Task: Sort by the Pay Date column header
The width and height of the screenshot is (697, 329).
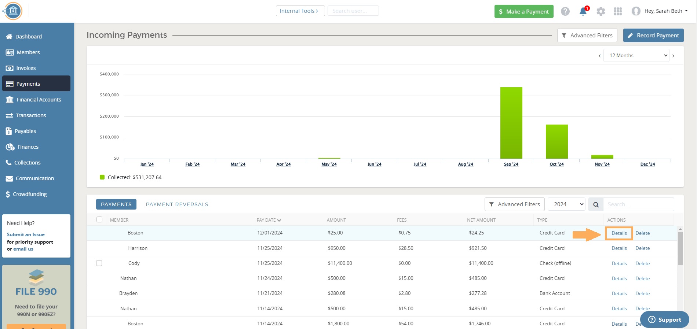Action: point(269,220)
